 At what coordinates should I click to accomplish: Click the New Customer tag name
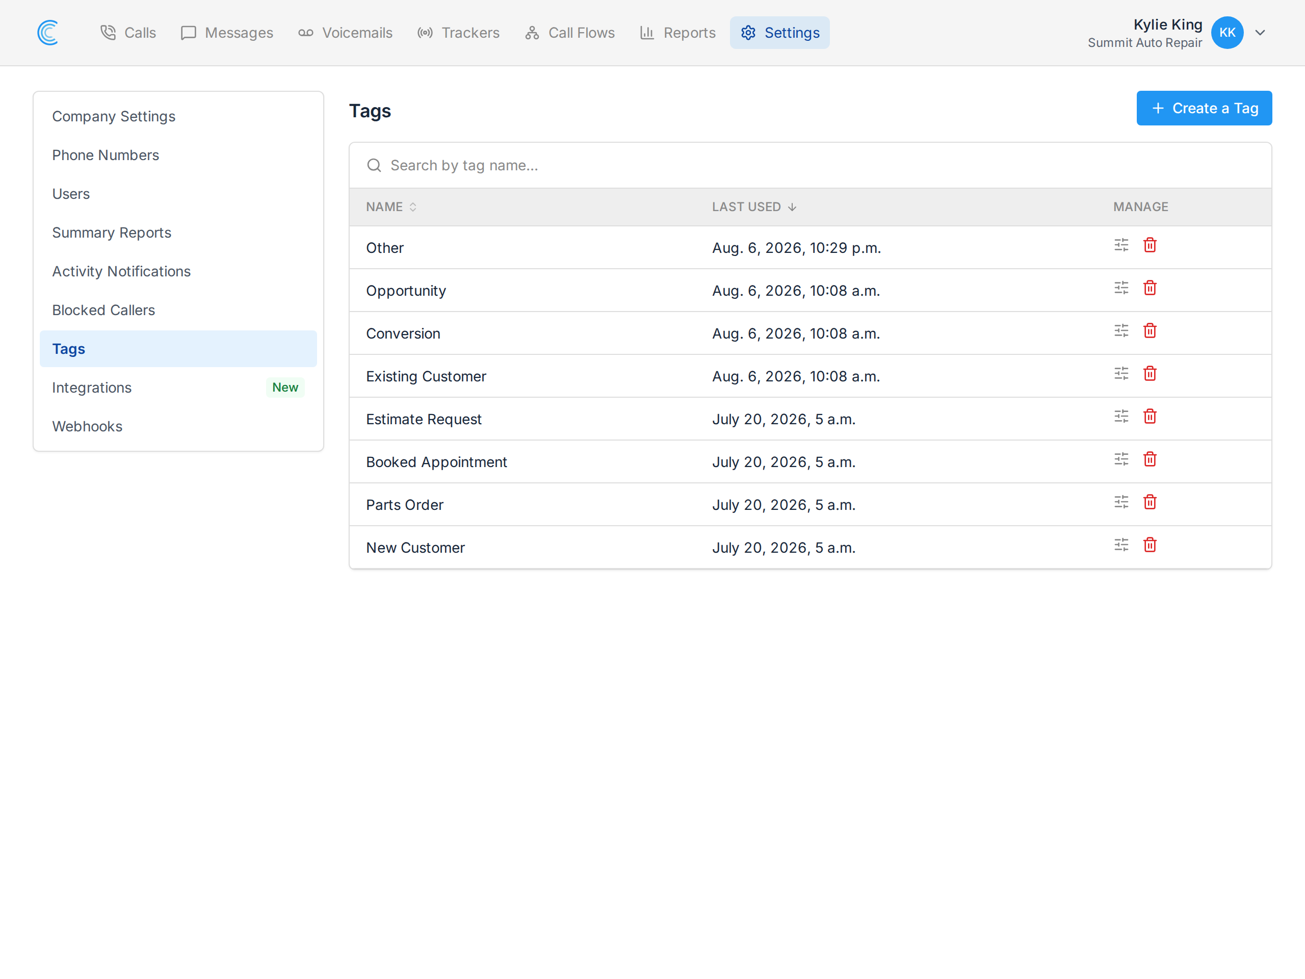(x=415, y=548)
